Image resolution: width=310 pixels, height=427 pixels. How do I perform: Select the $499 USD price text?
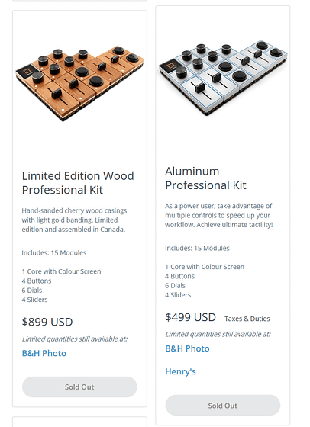[190, 317]
